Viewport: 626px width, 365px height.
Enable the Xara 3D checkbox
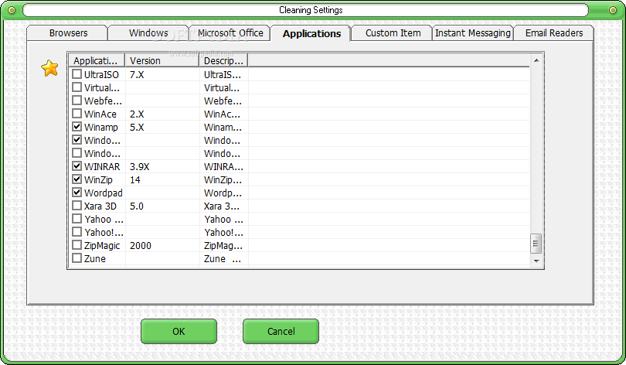coord(77,206)
